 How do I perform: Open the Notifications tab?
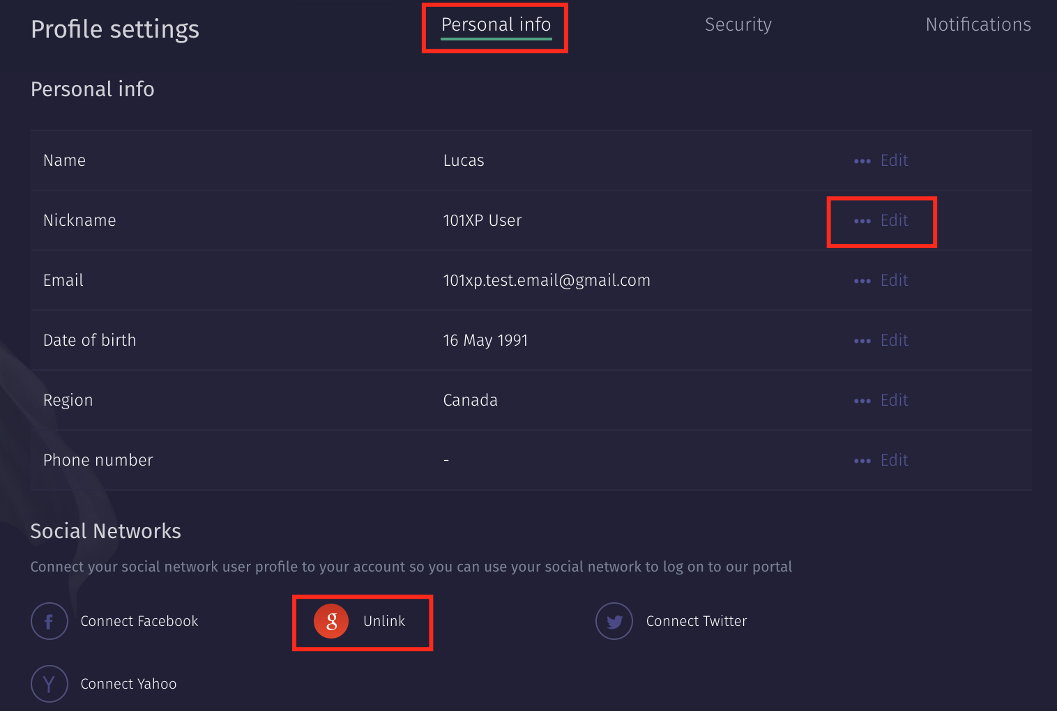[x=978, y=25]
